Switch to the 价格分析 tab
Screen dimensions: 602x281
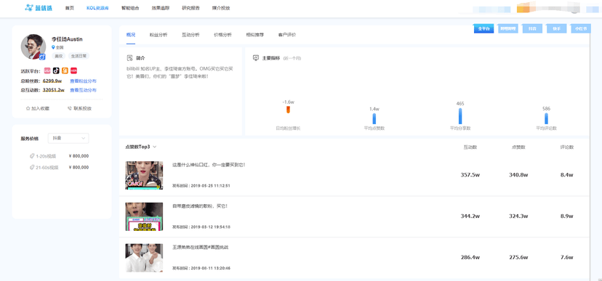click(x=222, y=35)
